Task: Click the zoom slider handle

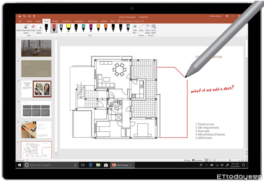Action: (230, 160)
